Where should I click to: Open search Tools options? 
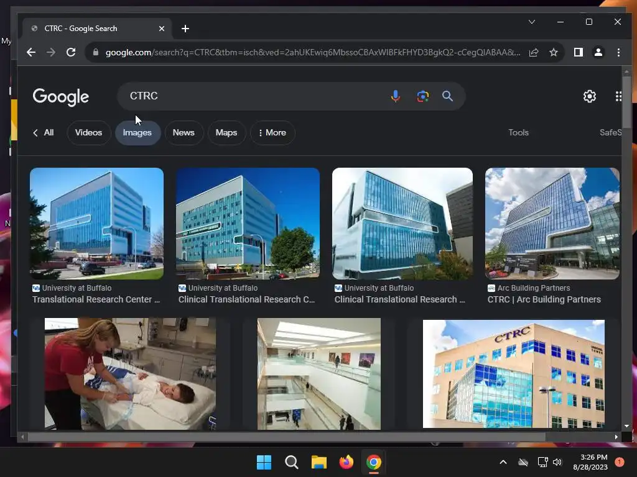(518, 133)
